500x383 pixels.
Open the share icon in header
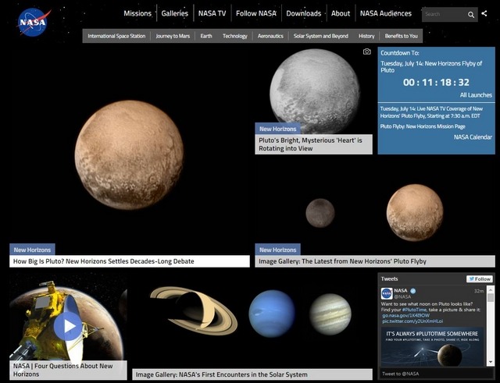point(484,13)
